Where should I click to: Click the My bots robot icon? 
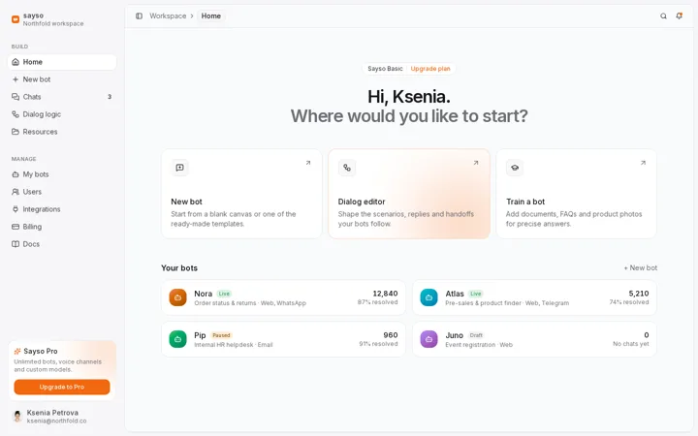click(x=16, y=174)
